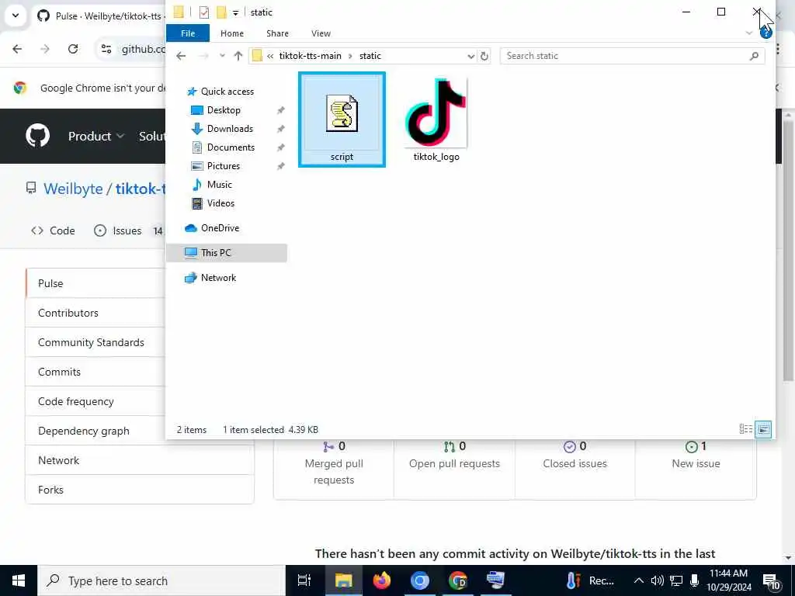The width and height of the screenshot is (795, 596).
Task: Expand the ribbon with the chevron
Action: (749, 33)
